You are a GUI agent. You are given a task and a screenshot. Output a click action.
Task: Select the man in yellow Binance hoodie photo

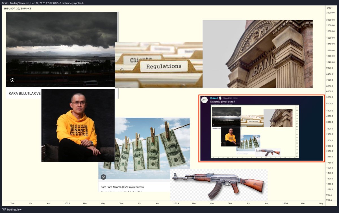(78, 126)
